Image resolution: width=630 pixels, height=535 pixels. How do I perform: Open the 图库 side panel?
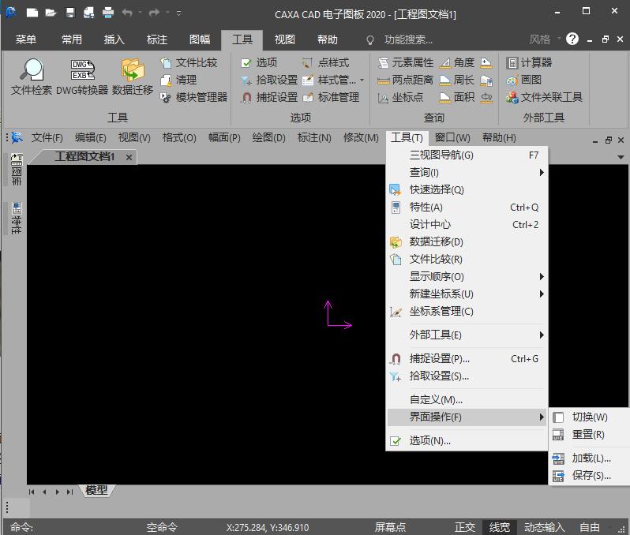click(x=16, y=169)
